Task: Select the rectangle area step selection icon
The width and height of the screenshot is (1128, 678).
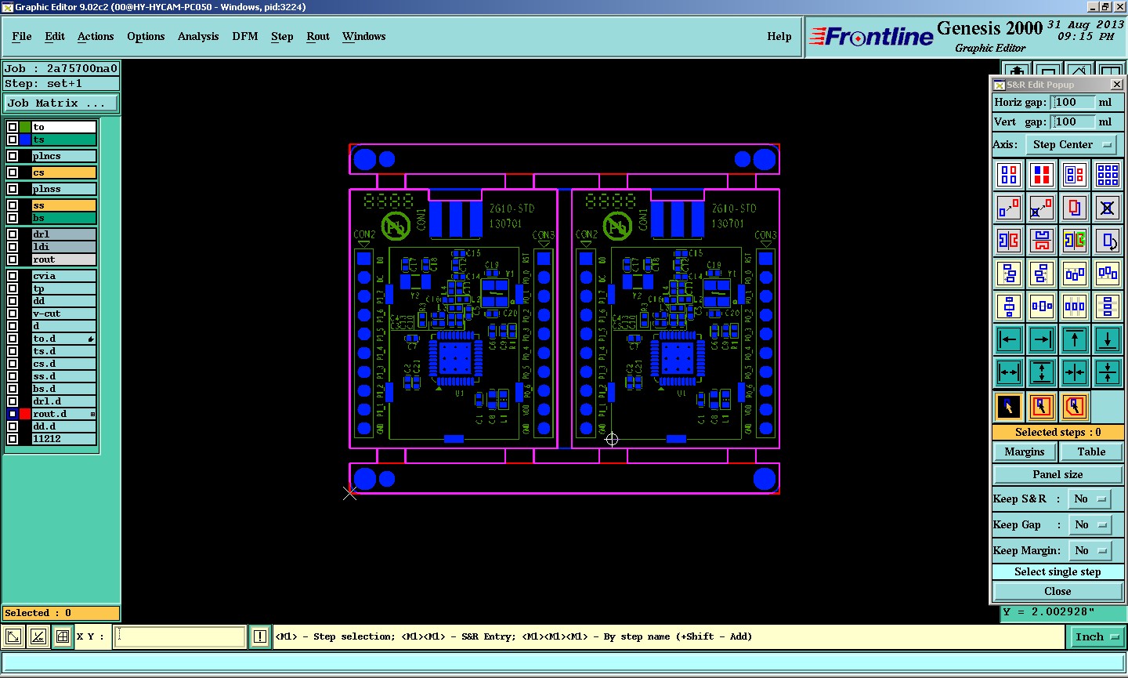Action: [1042, 406]
